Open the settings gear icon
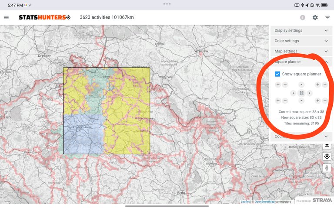The image size is (334, 208). (315, 17)
